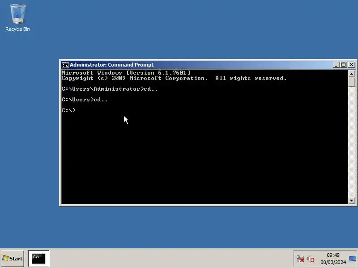
Task: Close the Command Prompt window
Action: 352,65
